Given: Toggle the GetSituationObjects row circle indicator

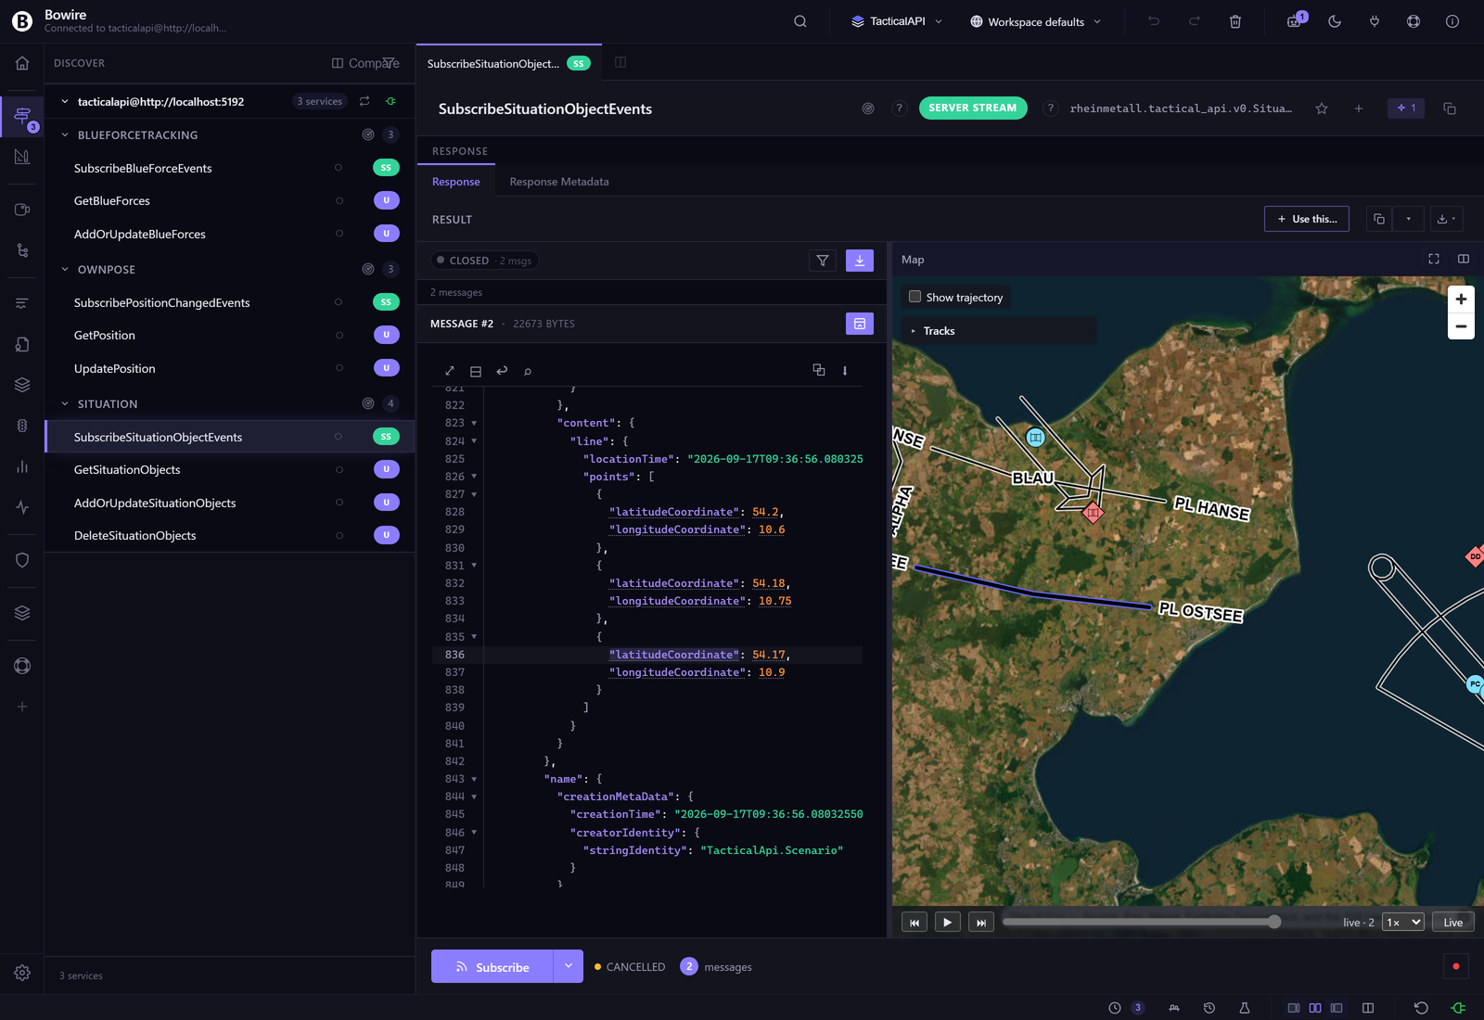Looking at the screenshot, I should pyautogui.click(x=339, y=469).
